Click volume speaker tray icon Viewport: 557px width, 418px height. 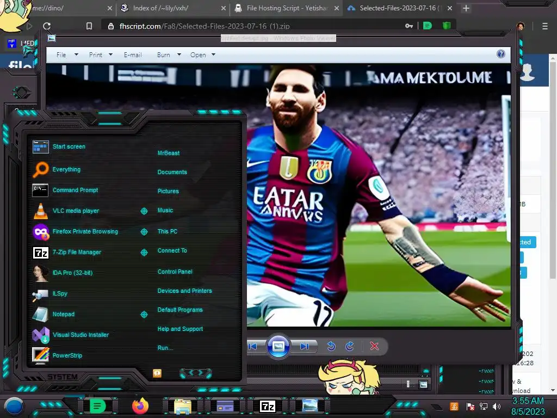[497, 406]
